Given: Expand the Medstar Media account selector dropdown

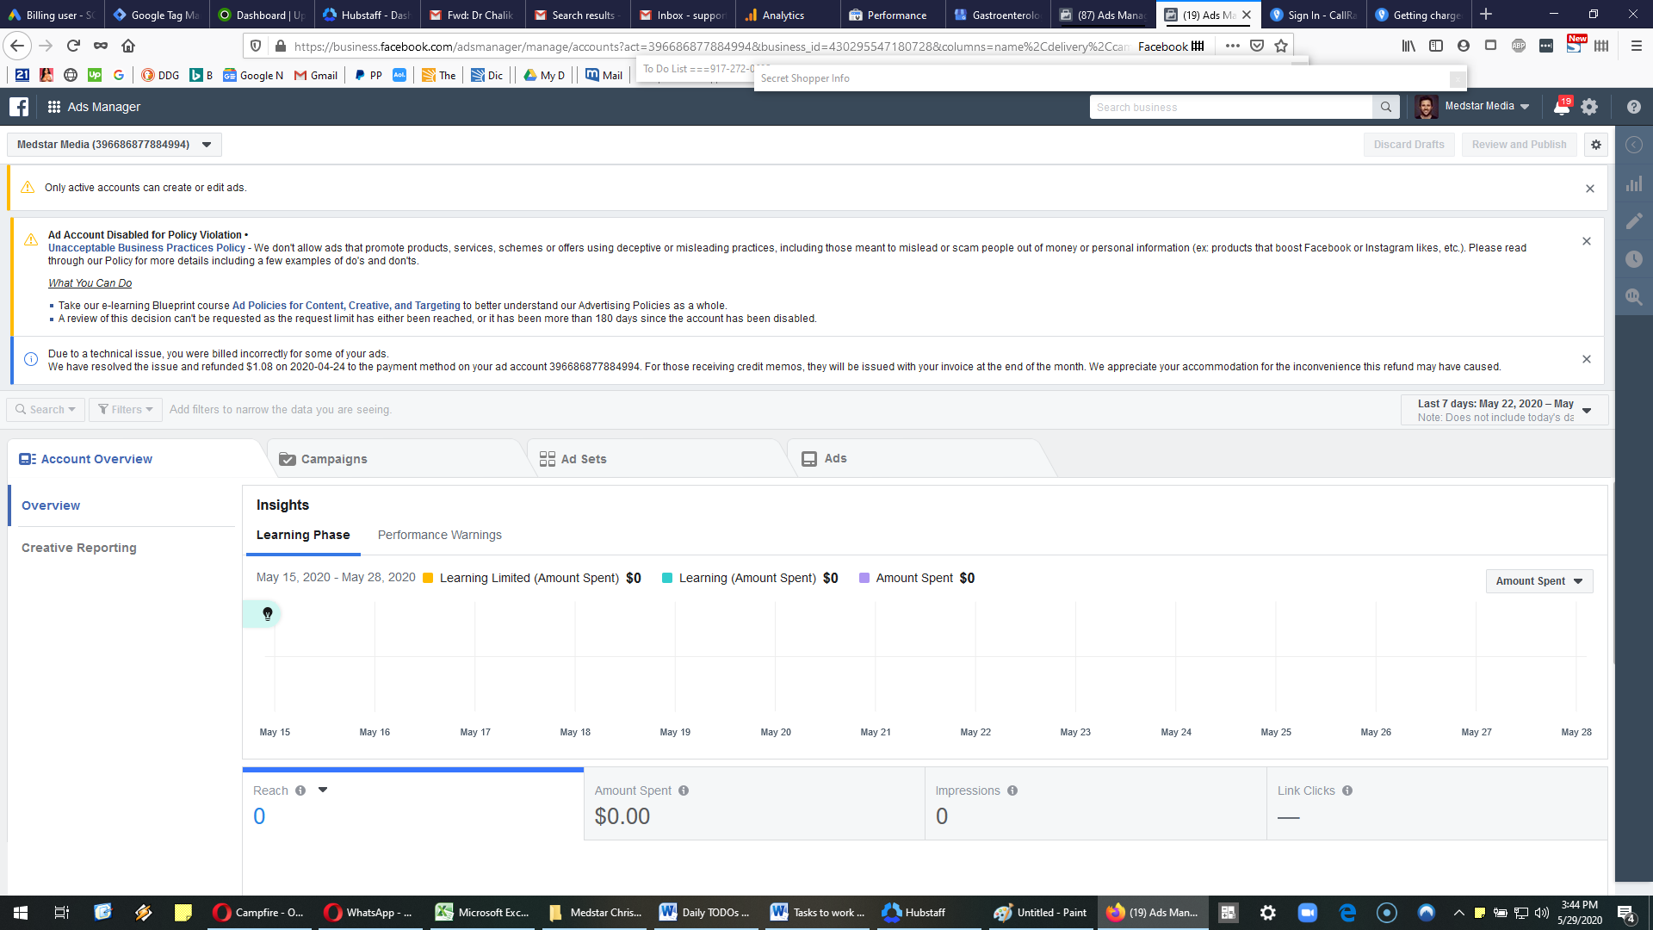Looking at the screenshot, I should tap(115, 145).
